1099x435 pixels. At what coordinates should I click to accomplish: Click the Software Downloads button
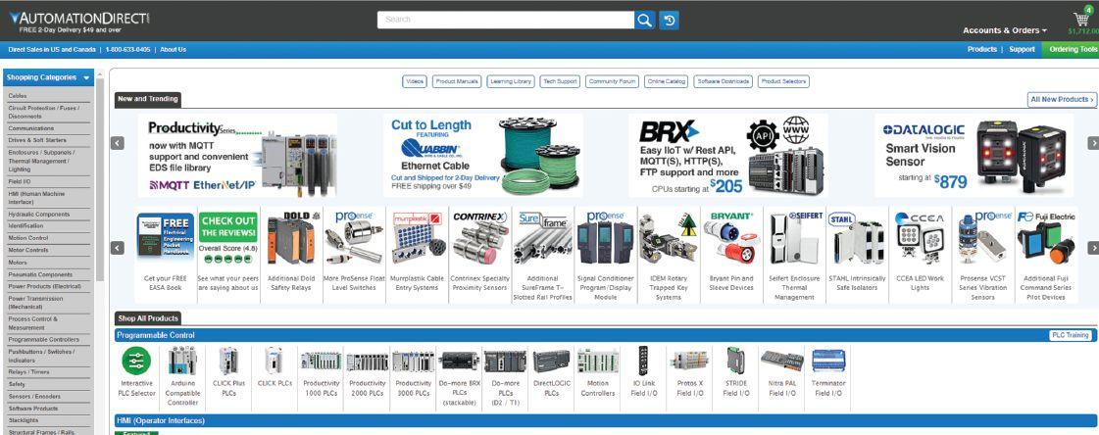point(724,81)
